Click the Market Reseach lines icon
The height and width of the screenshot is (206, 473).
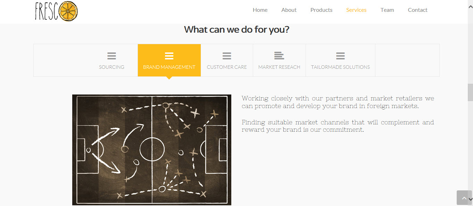[279, 56]
